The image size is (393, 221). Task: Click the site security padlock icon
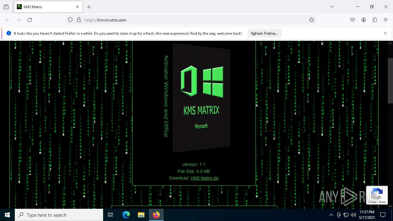pyautogui.click(x=79, y=20)
